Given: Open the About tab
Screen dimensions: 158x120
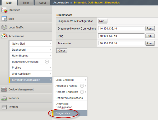Looking at the screenshot, I should [x=42, y=3].
